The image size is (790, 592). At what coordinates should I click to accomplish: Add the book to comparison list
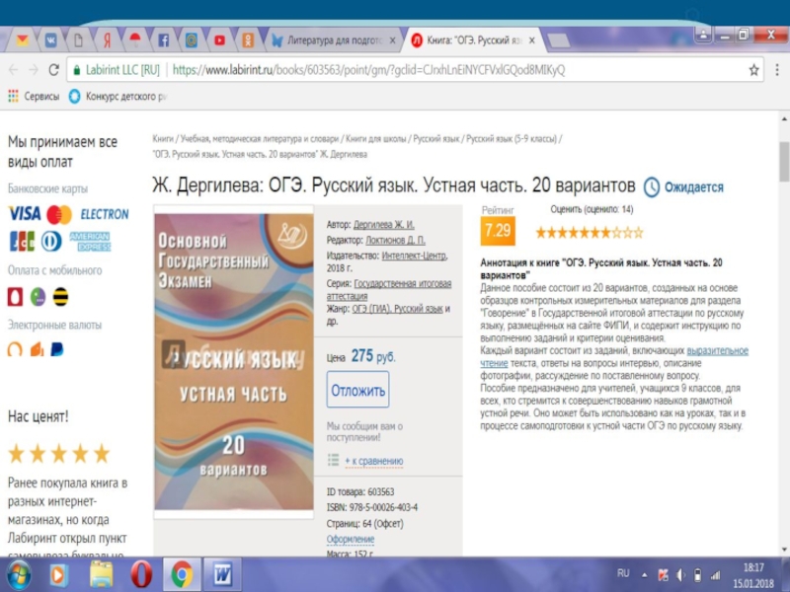tap(372, 461)
